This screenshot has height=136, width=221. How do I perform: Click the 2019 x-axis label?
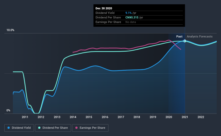(x=153, y=117)
